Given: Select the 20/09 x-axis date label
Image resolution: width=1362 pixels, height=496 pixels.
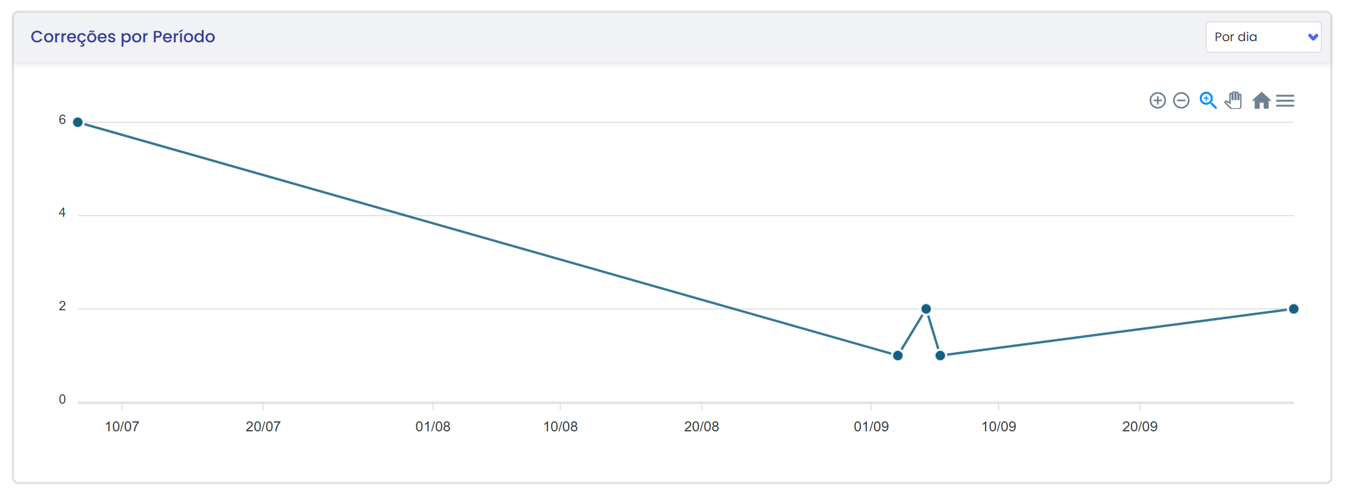Looking at the screenshot, I should pyautogui.click(x=1140, y=427).
